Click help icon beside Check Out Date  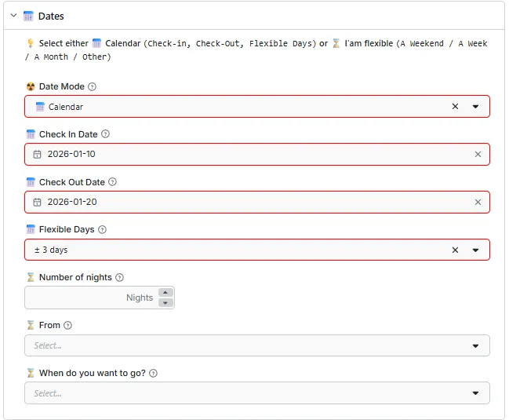[112, 182]
